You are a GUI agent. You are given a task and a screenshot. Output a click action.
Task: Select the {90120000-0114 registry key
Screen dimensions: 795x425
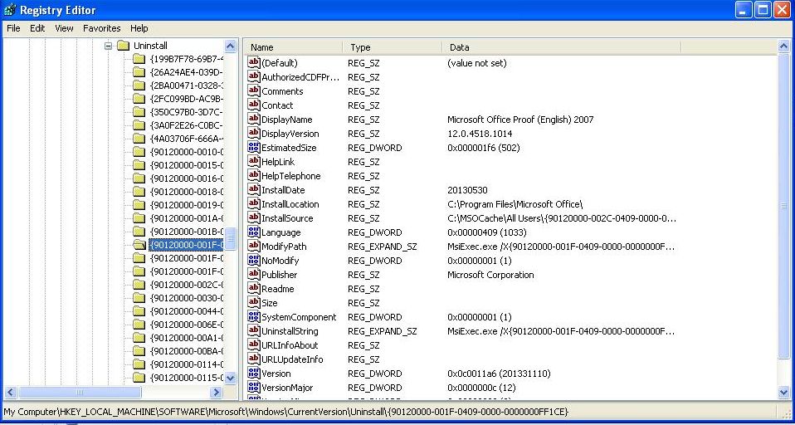click(x=187, y=364)
